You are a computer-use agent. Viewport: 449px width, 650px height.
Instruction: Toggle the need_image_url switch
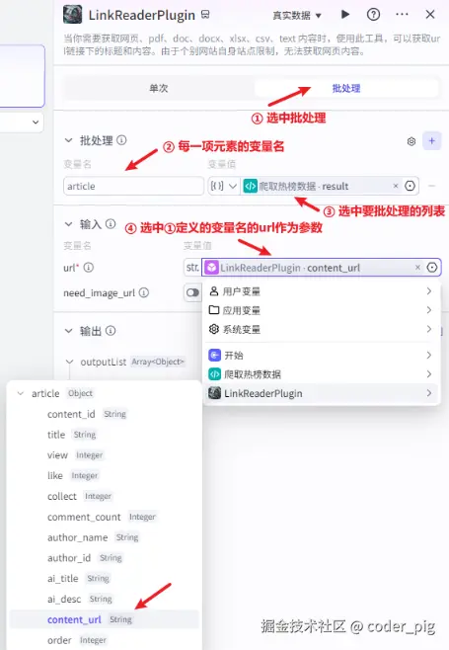(x=192, y=293)
